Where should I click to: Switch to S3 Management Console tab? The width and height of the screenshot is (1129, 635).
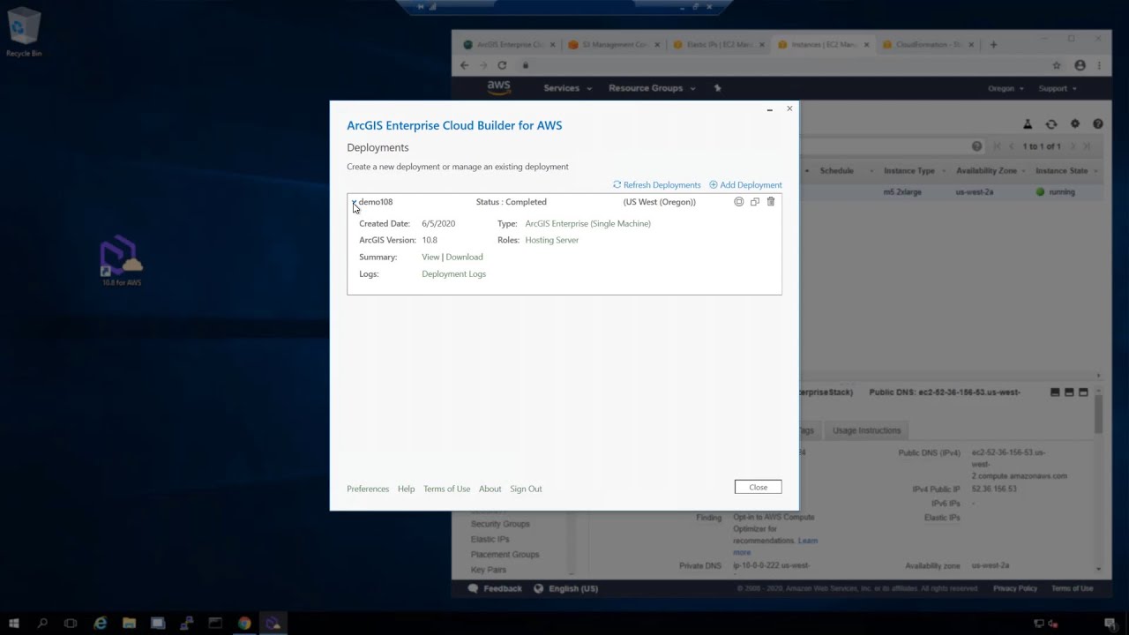click(614, 44)
